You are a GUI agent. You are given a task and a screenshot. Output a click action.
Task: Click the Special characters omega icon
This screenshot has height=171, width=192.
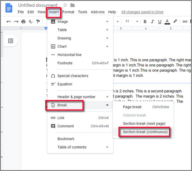(53, 76)
